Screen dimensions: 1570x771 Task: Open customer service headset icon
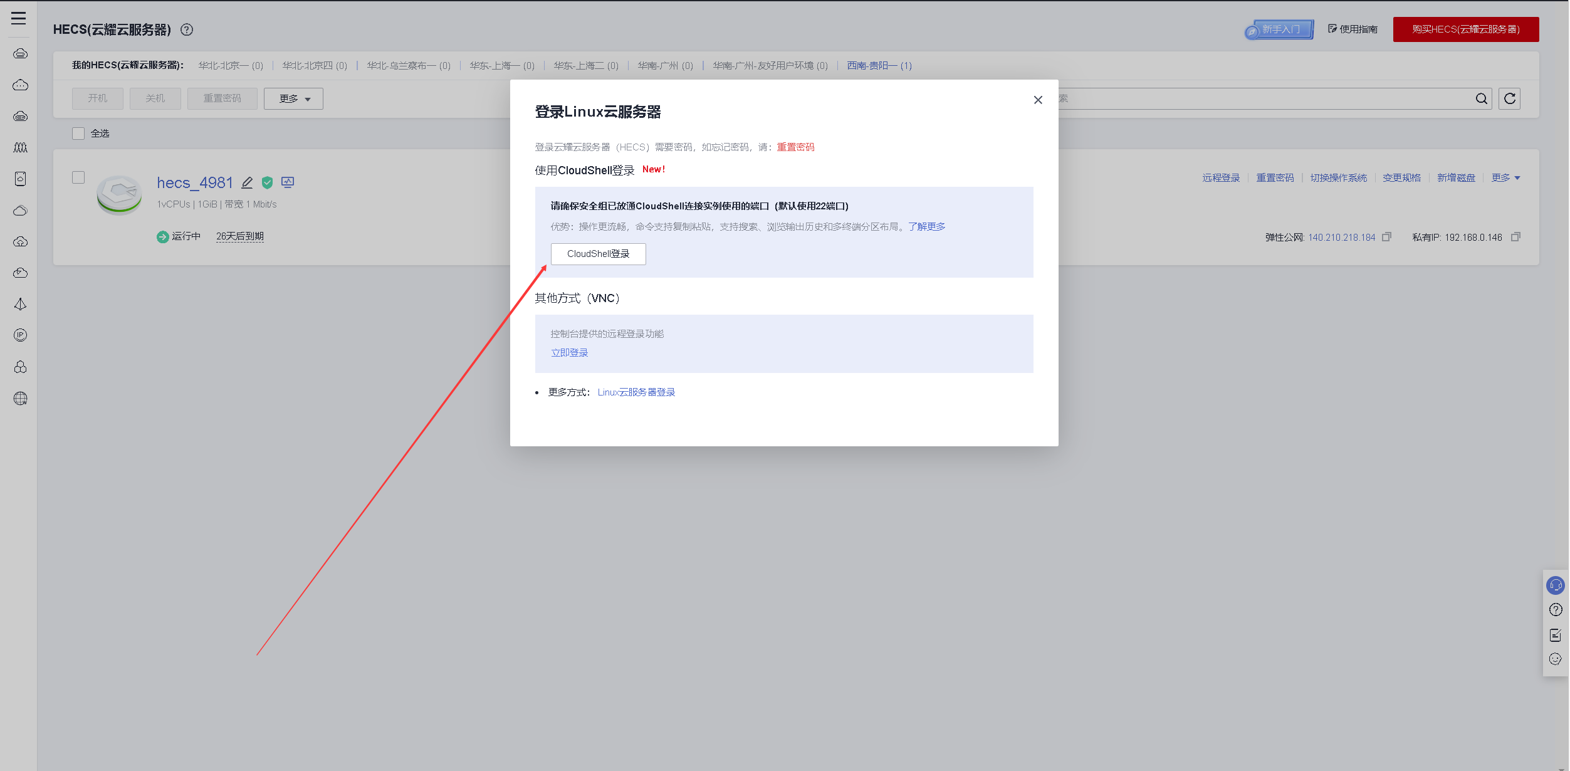(x=1556, y=585)
